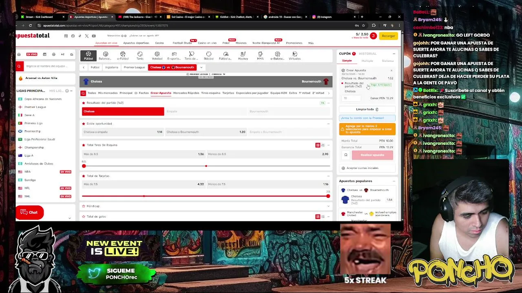Select the Chelsea 1x2 result option
This screenshot has height=293, width=522.
click(x=123, y=111)
